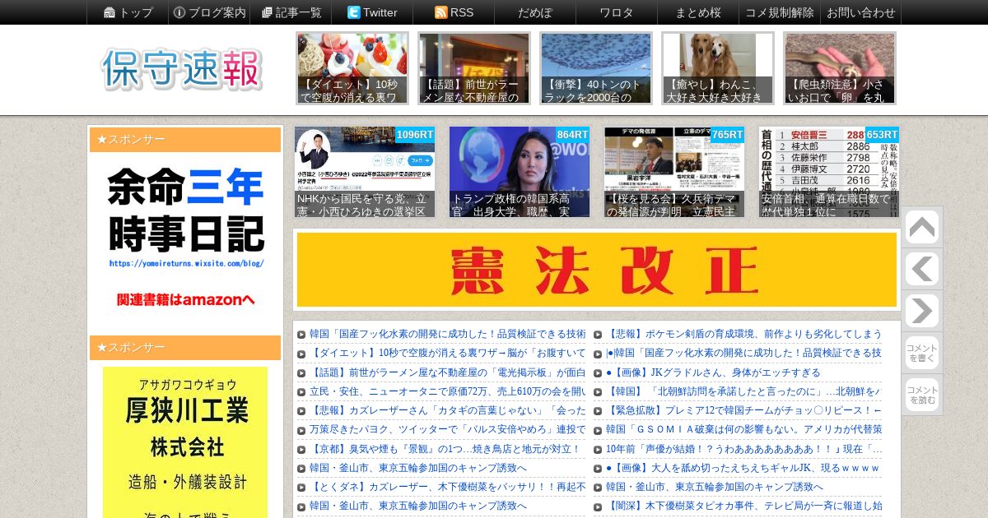
Task: Click the list icon beside 記事一覧
Action: pos(267,12)
